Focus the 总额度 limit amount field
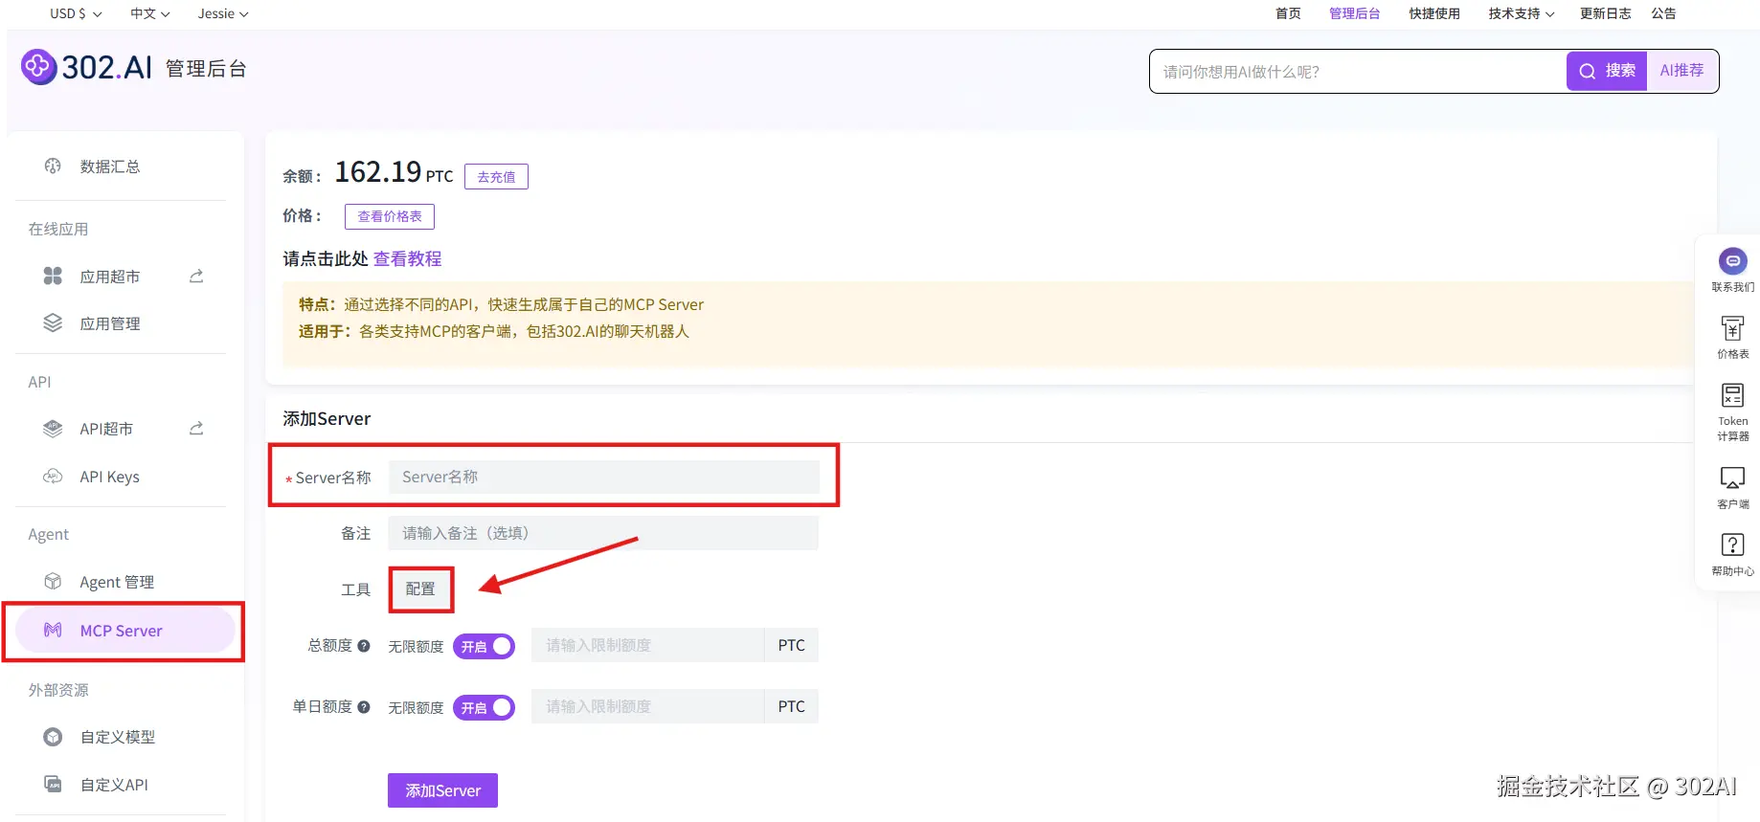This screenshot has height=822, width=1760. tap(647, 645)
